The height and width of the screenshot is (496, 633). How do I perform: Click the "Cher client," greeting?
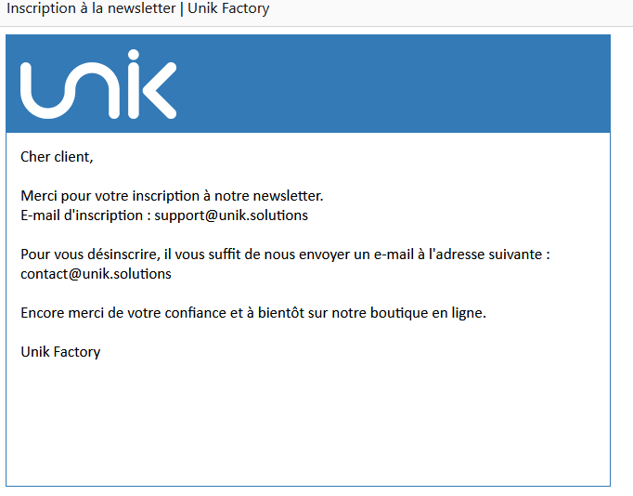(57, 157)
